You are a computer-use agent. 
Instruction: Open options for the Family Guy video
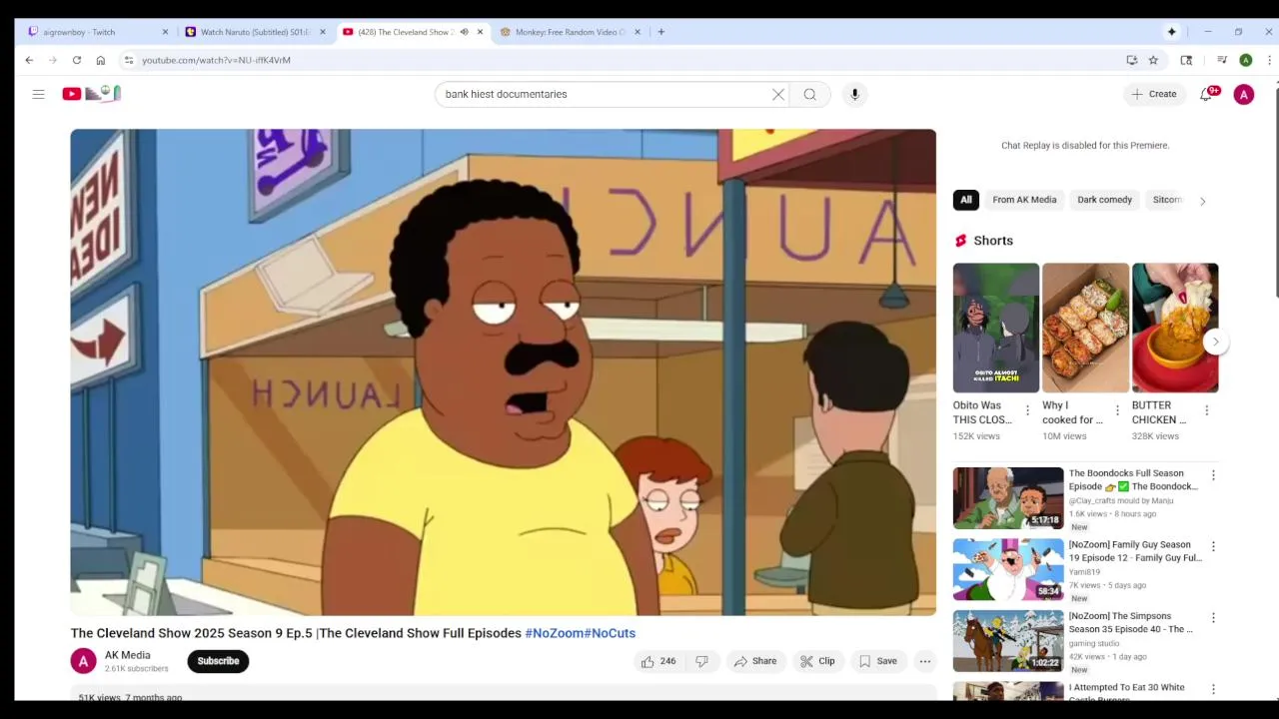click(1213, 546)
